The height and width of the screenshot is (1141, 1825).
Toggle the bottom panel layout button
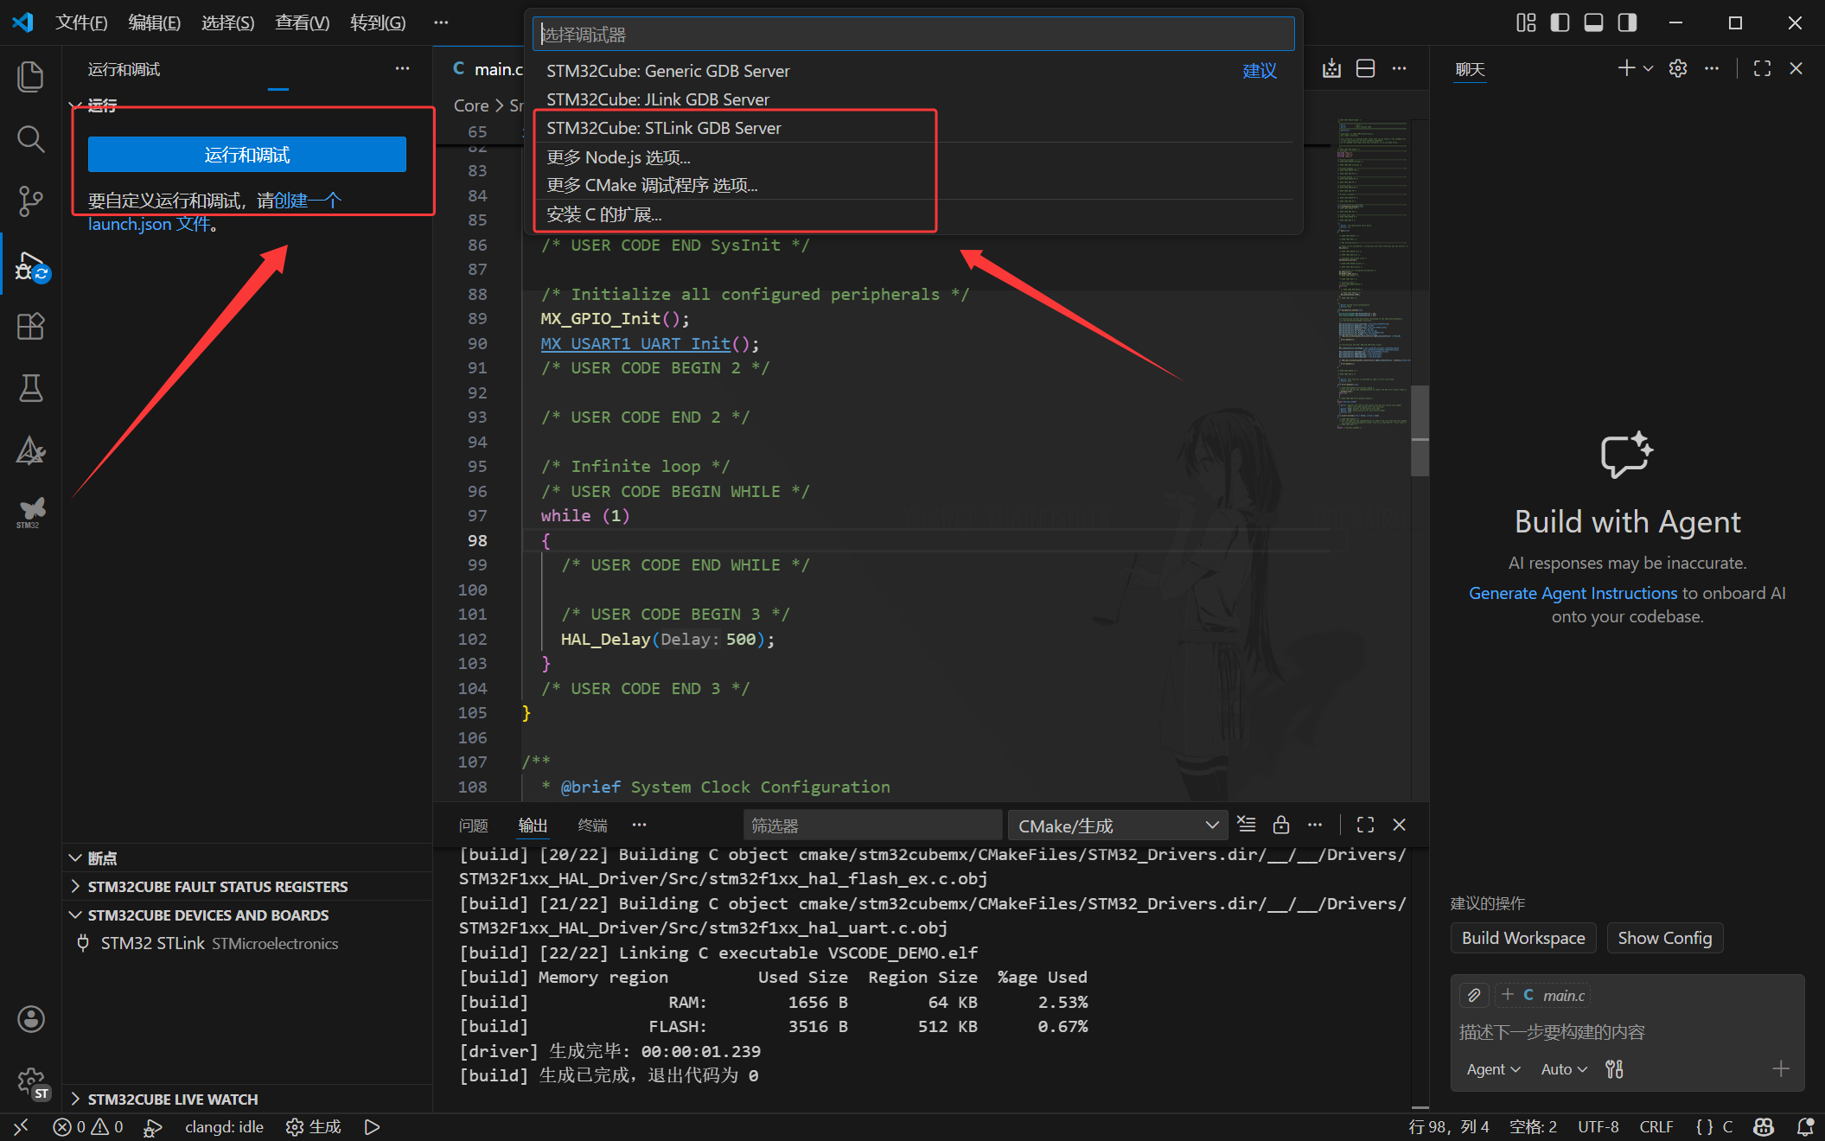click(x=1593, y=22)
